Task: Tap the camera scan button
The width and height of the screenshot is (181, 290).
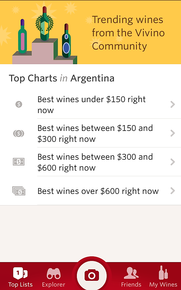Action: point(92,276)
